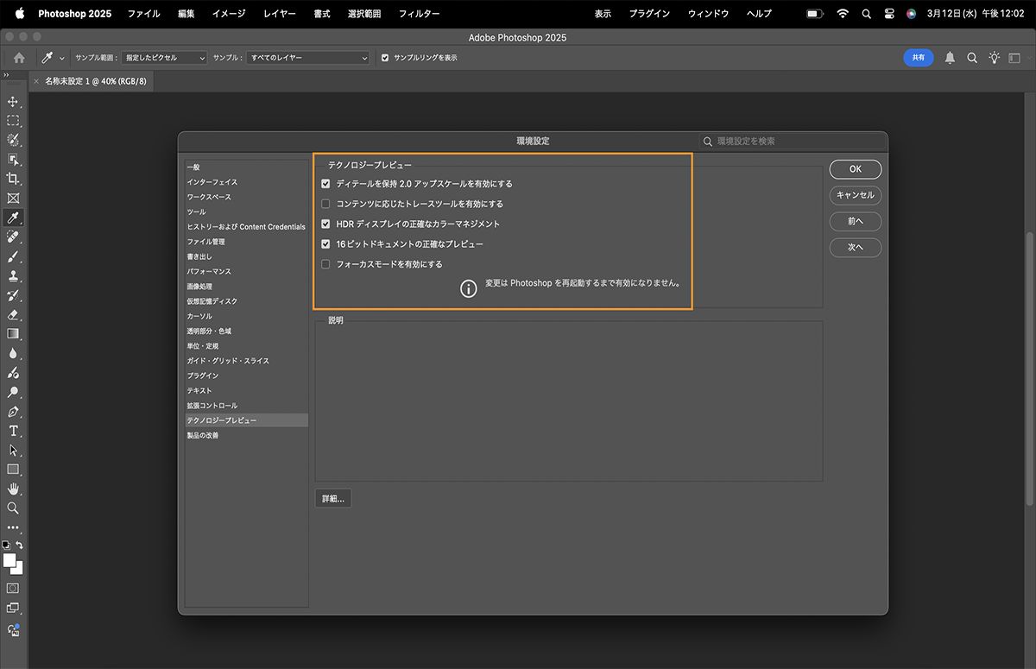Open the Home screen via the house icon
Image resolution: width=1036 pixels, height=669 pixels.
coord(17,58)
